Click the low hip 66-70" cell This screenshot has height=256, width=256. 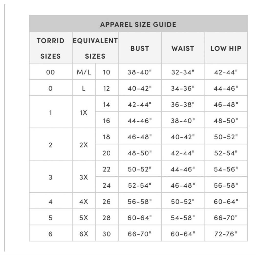[x=226, y=218]
